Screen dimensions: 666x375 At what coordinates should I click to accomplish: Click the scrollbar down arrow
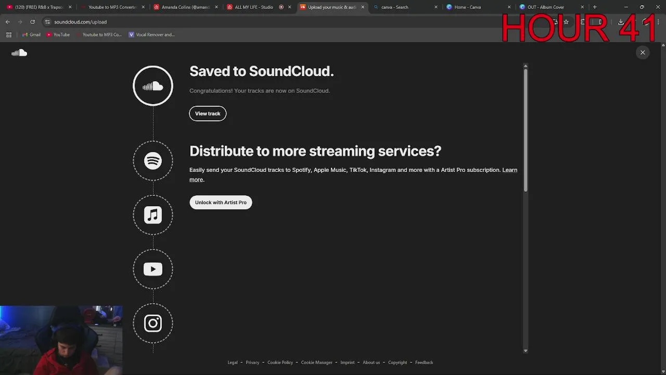[x=526, y=351]
